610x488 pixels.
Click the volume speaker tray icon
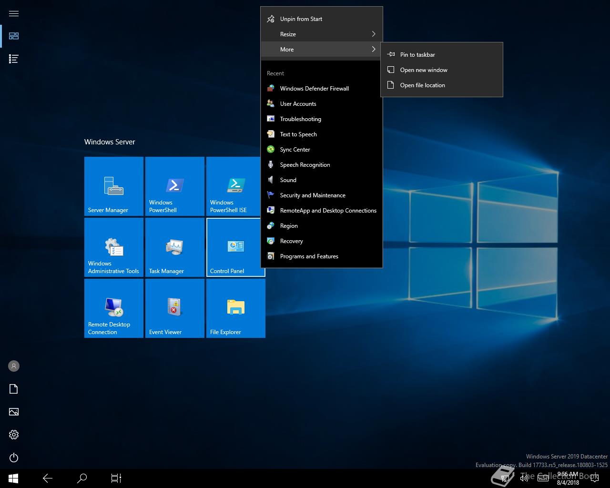coord(524,478)
